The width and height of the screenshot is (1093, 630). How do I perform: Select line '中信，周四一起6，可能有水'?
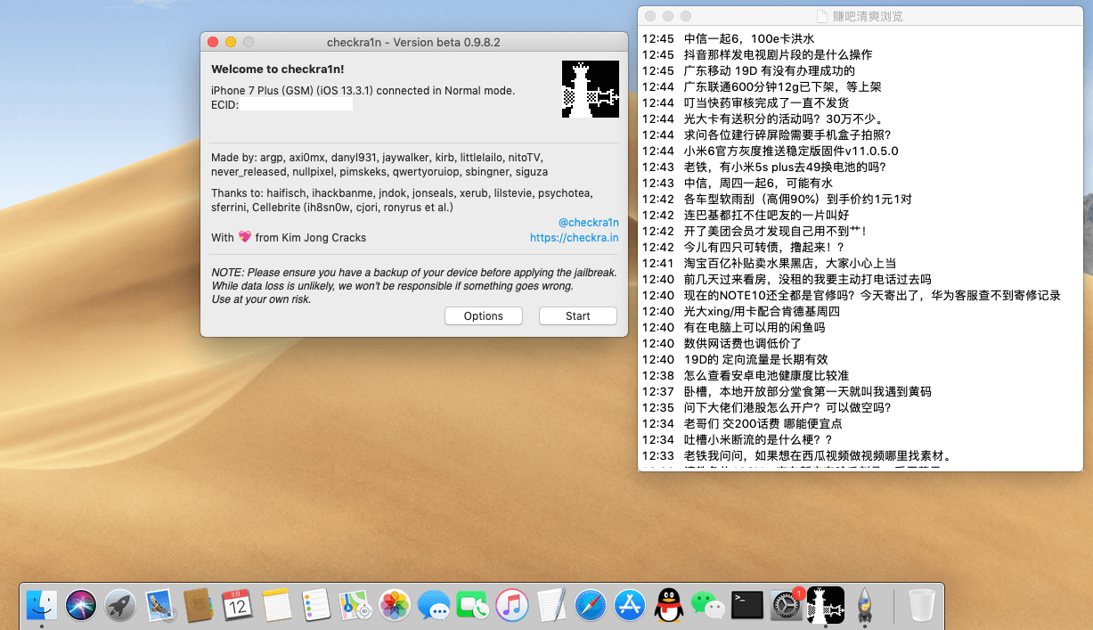758,184
